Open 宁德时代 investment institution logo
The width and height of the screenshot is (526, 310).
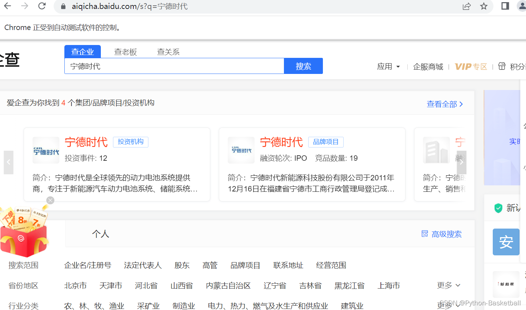[46, 150]
